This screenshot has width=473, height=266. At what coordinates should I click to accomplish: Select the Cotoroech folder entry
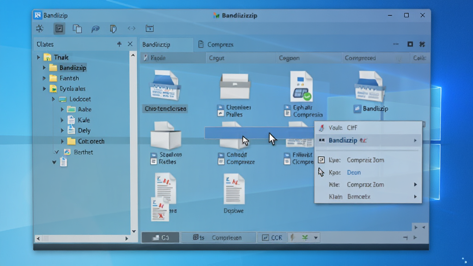(85, 141)
